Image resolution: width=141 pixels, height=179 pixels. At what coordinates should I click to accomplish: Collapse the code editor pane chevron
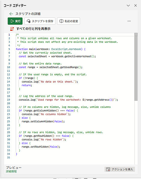[x=128, y=5]
